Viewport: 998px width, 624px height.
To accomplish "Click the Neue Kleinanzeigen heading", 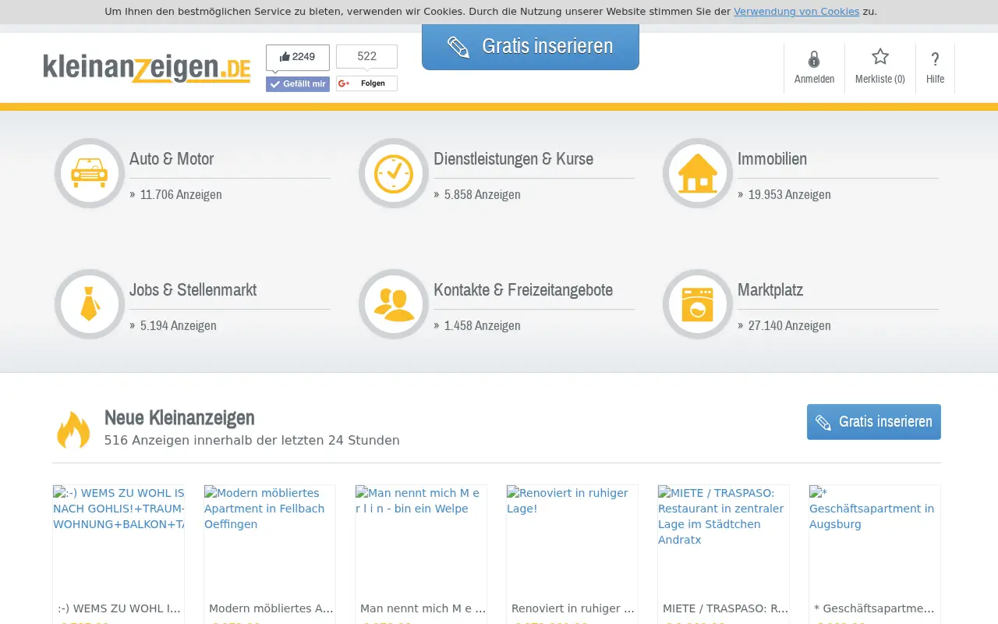I will (x=179, y=417).
